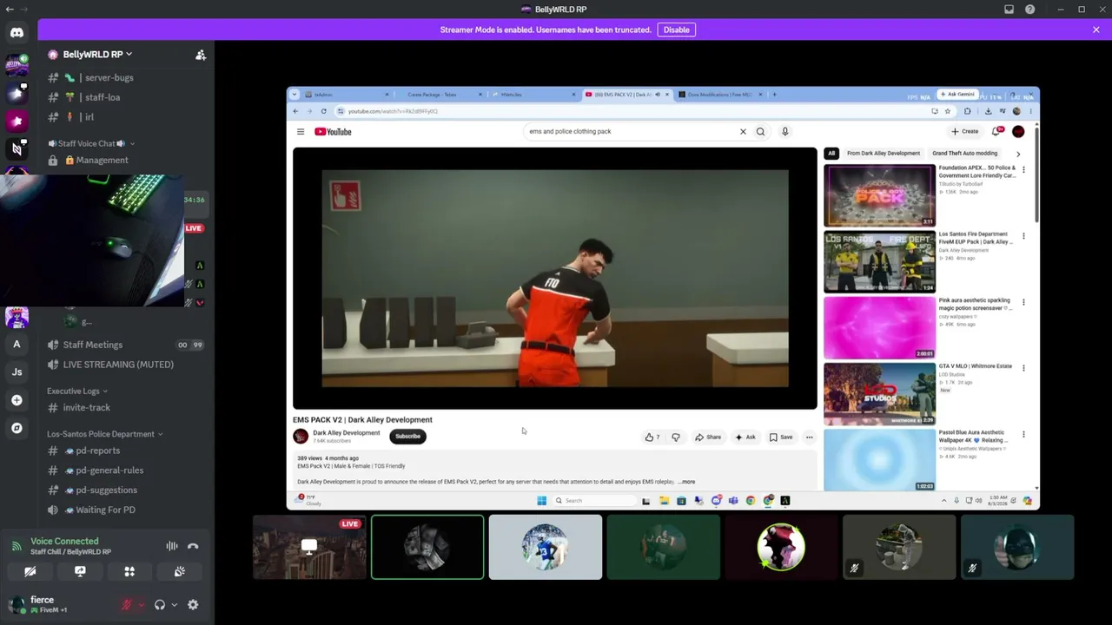Join the Waiting For PD voice channel
1112x625 pixels.
126,510
